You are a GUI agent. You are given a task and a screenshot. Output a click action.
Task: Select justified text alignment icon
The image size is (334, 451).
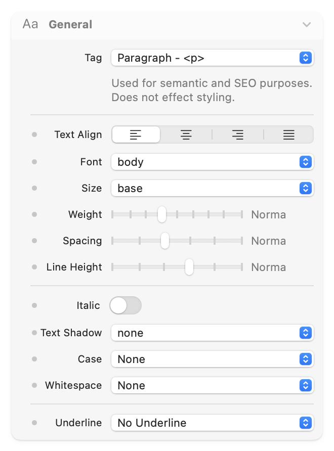pyautogui.click(x=288, y=135)
